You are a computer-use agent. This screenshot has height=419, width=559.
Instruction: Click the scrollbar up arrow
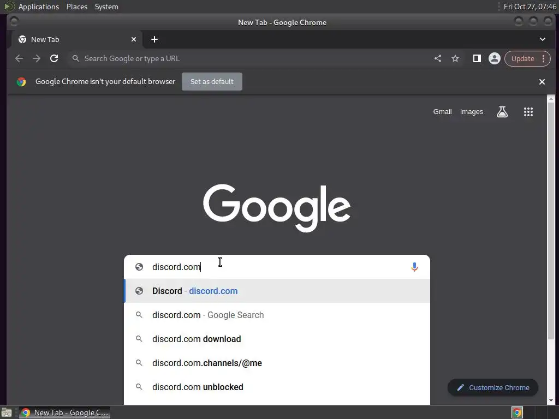551,98
